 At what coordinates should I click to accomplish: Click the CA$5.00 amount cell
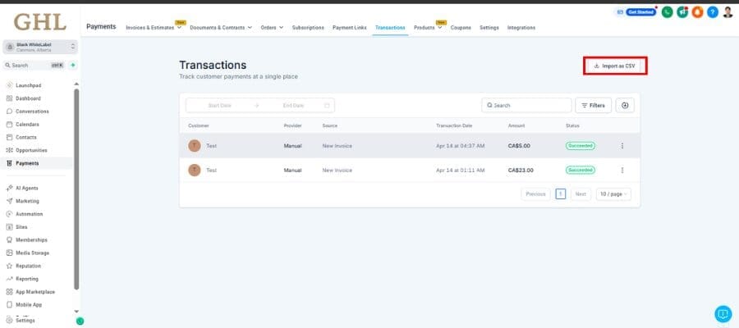click(519, 146)
